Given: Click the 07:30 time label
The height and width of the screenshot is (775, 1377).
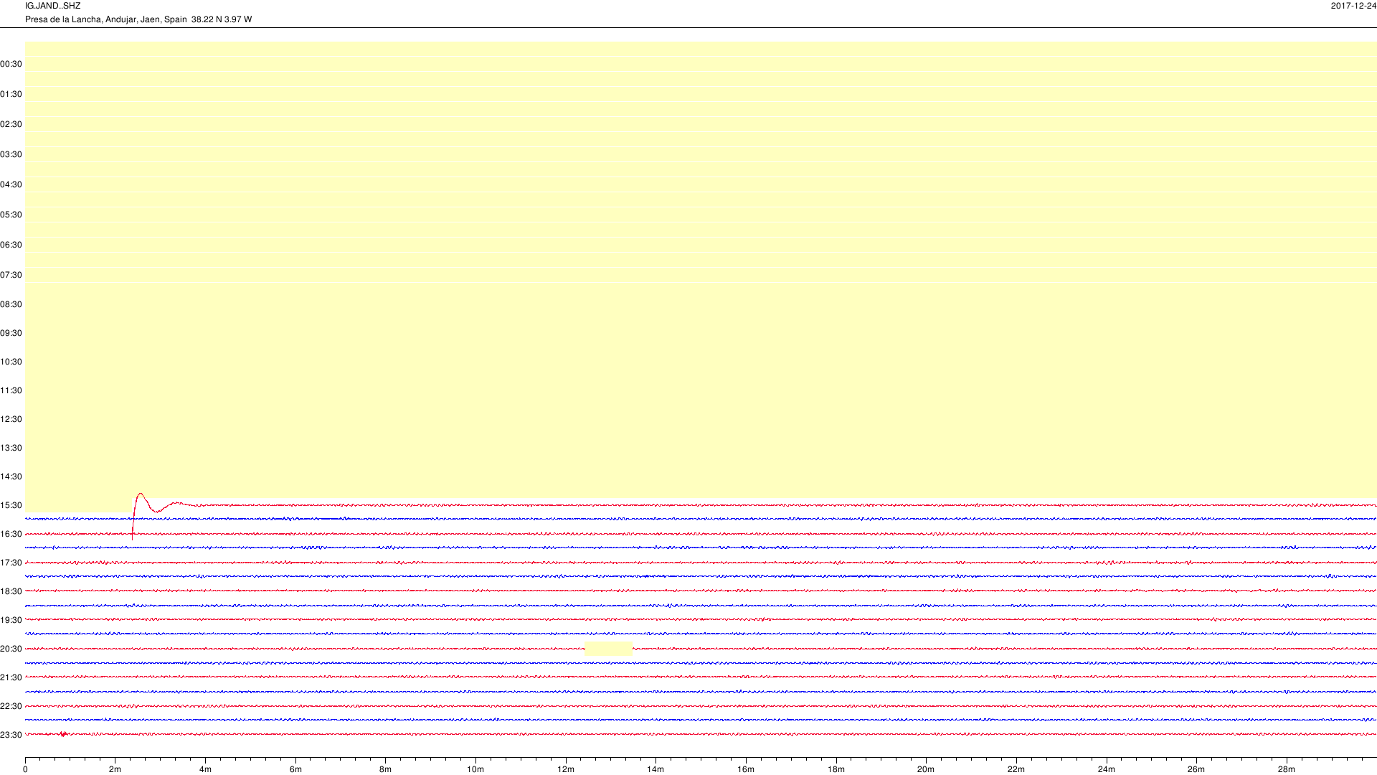Looking at the screenshot, I should click(11, 275).
